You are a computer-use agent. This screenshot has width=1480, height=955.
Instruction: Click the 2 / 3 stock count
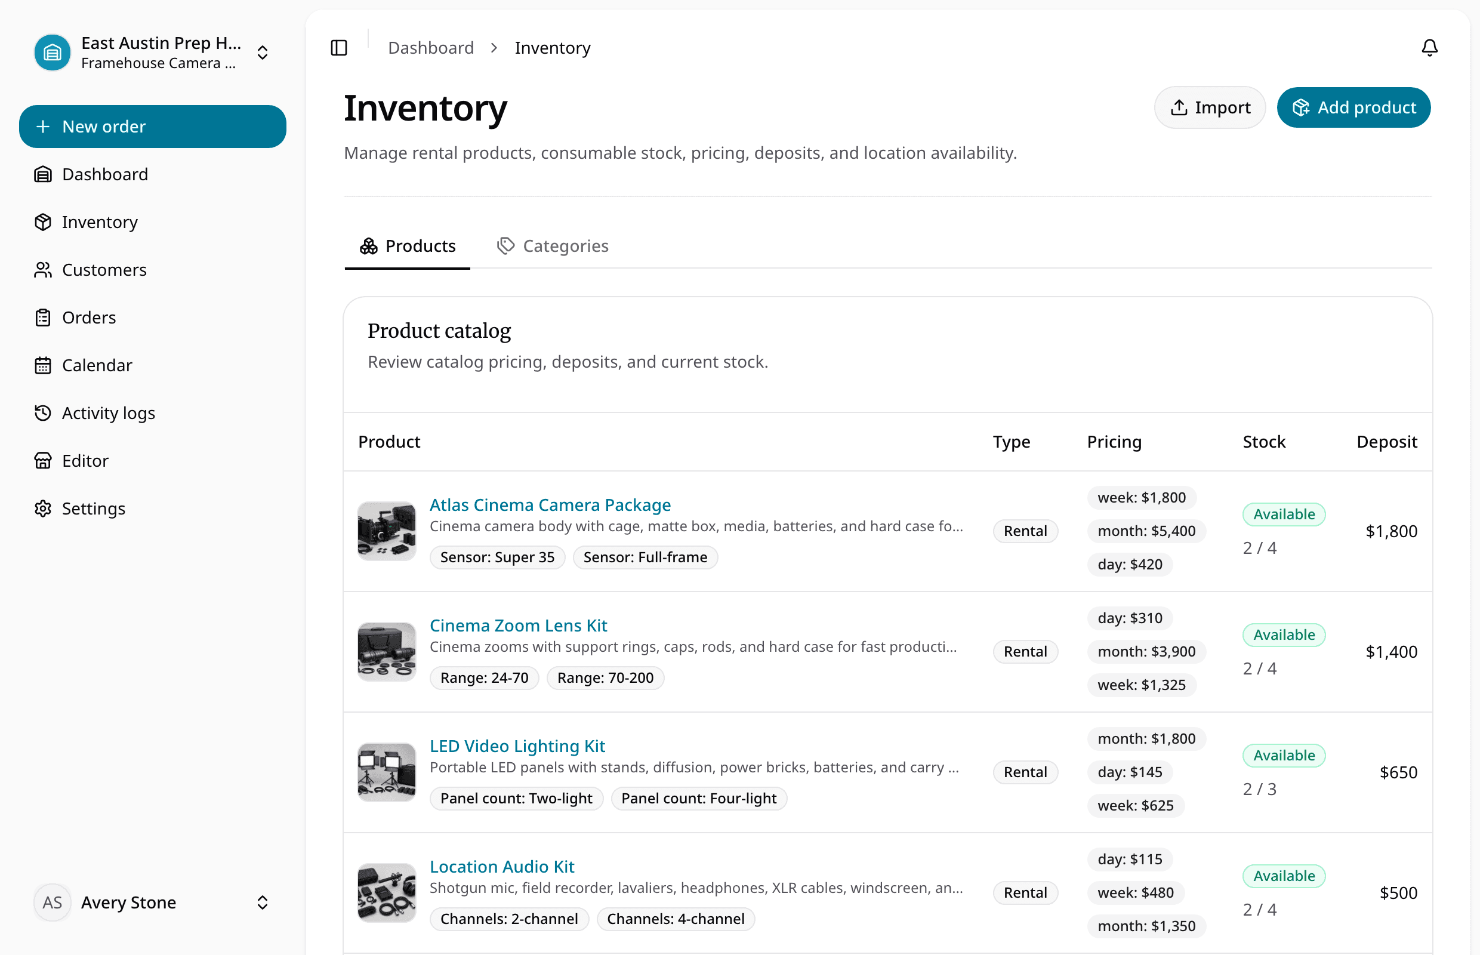pyautogui.click(x=1259, y=789)
